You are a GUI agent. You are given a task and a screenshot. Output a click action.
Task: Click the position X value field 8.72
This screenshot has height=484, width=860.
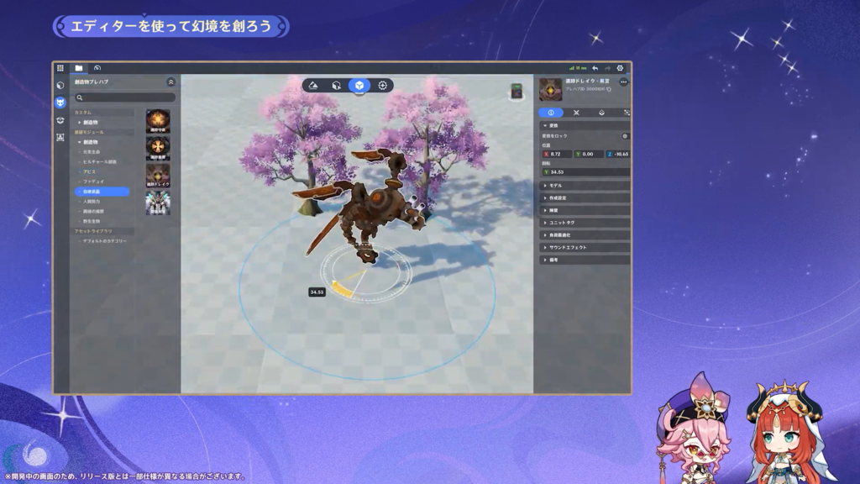click(x=560, y=155)
